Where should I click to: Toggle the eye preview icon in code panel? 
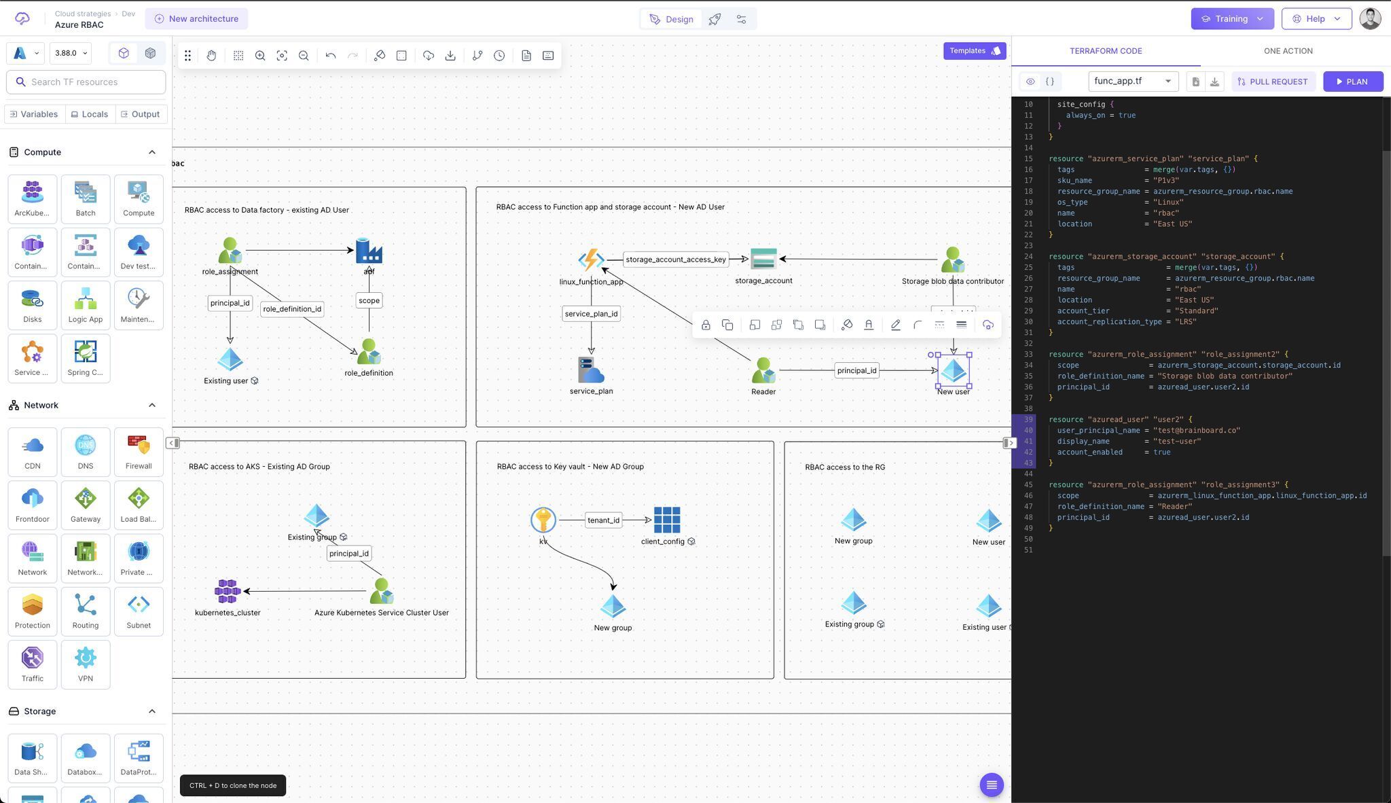(1030, 81)
